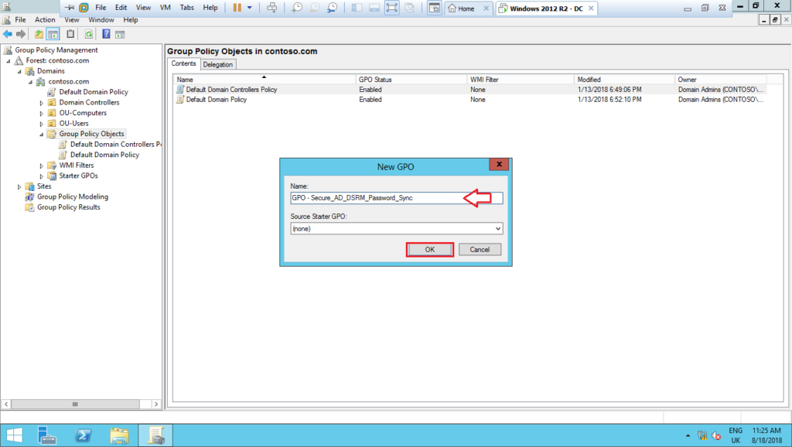Screen dimensions: 792x447
Task: Open the dropdown arrow next to Pause
Action: click(x=250, y=8)
